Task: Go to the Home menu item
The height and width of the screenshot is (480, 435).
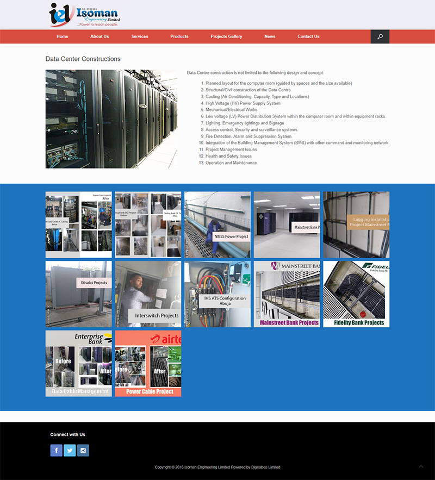Action: click(x=63, y=36)
